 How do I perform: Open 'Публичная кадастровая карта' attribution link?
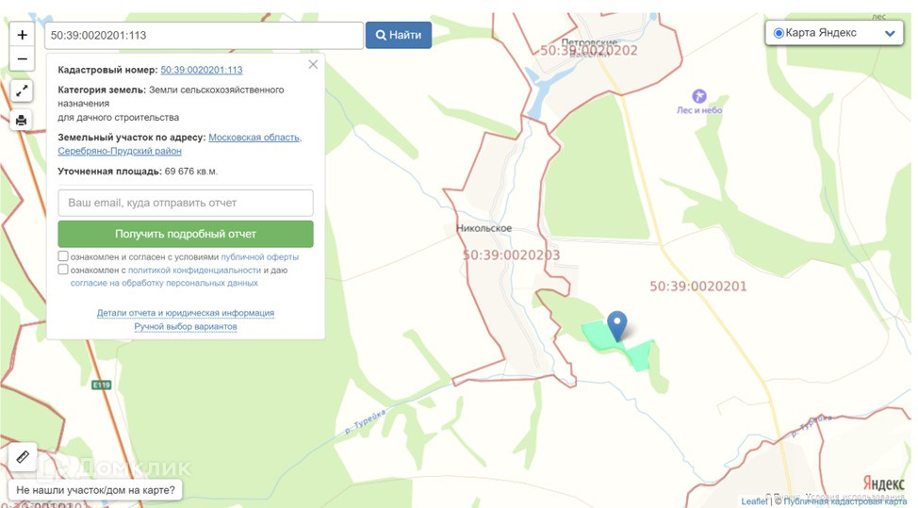point(844,501)
